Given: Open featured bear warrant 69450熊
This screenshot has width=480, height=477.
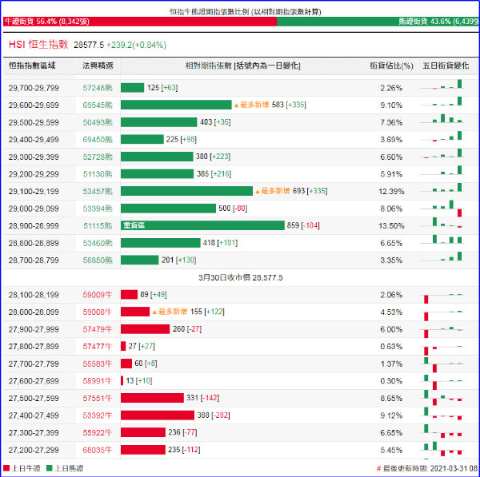Looking at the screenshot, I should tap(98, 140).
